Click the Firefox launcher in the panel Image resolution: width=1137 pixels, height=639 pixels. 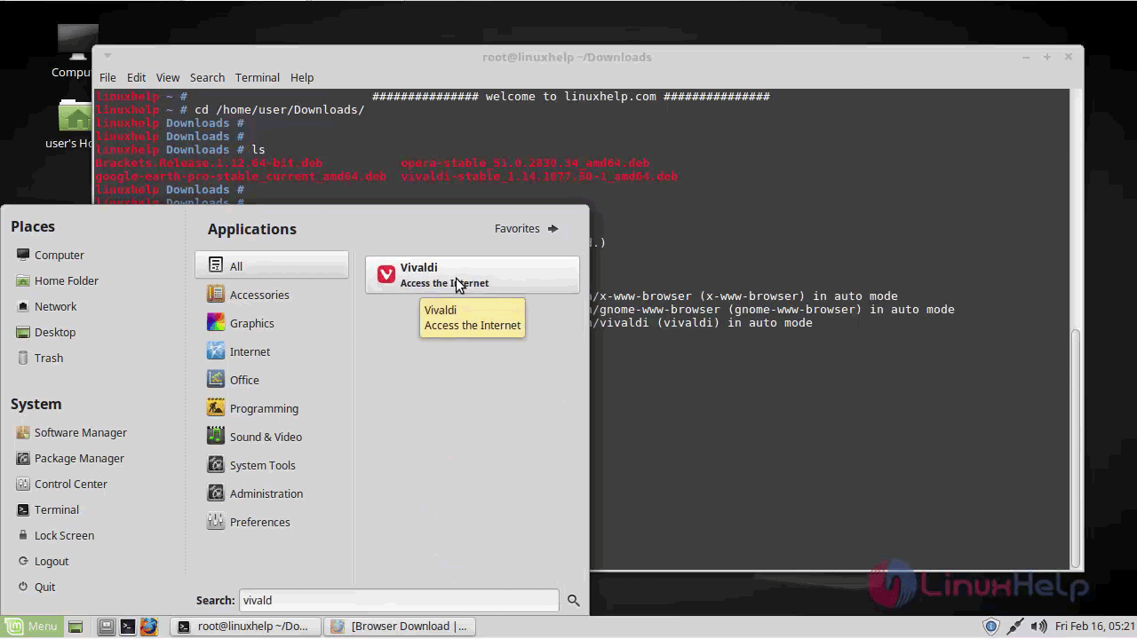click(148, 627)
